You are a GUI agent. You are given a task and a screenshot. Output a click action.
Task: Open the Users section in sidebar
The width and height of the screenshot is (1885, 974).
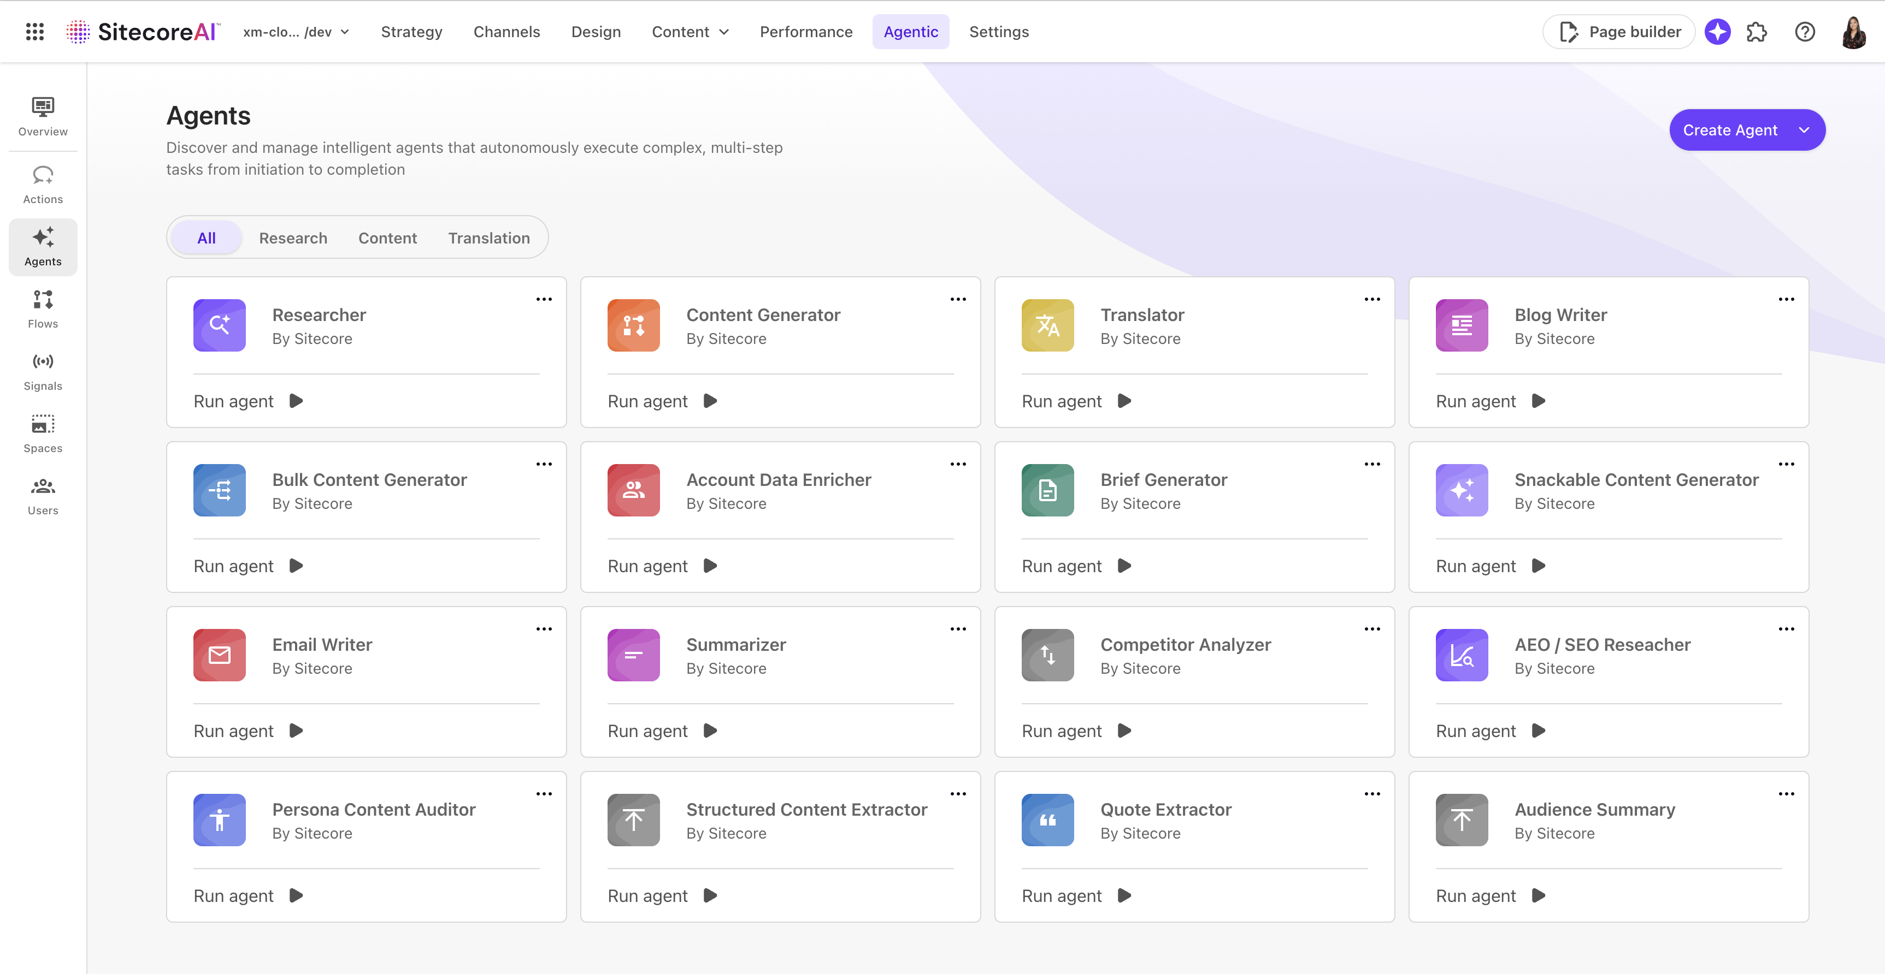(x=43, y=496)
